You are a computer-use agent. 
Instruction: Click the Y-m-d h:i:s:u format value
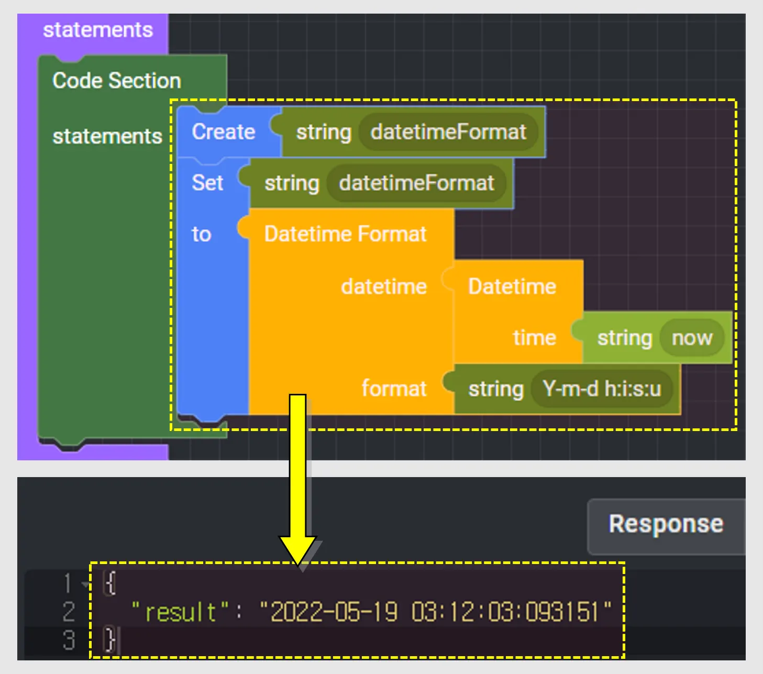[x=603, y=389]
